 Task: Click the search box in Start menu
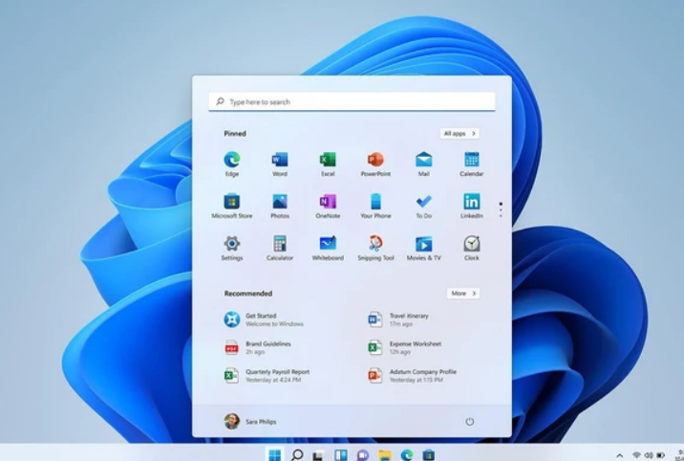352,101
